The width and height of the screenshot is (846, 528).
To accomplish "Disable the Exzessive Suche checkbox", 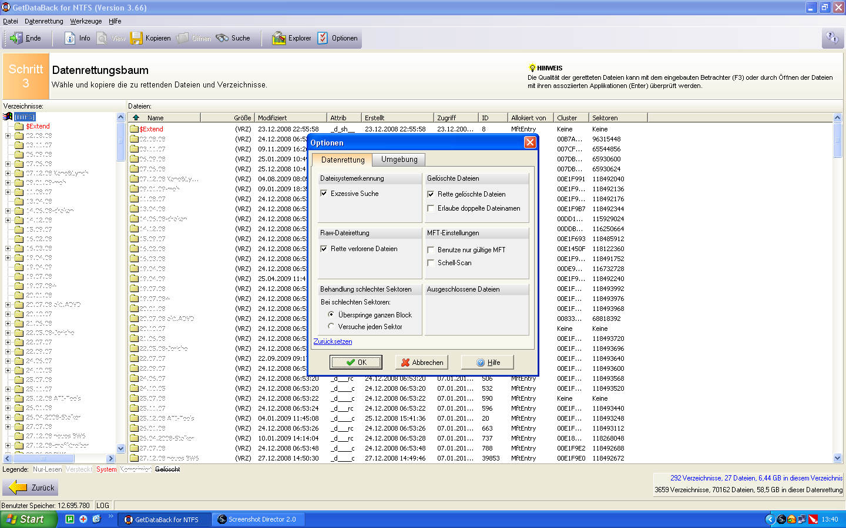I will pos(324,193).
